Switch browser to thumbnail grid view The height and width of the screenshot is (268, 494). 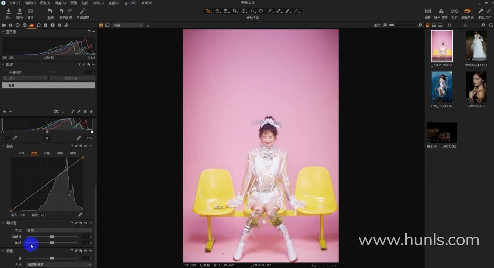[428, 25]
